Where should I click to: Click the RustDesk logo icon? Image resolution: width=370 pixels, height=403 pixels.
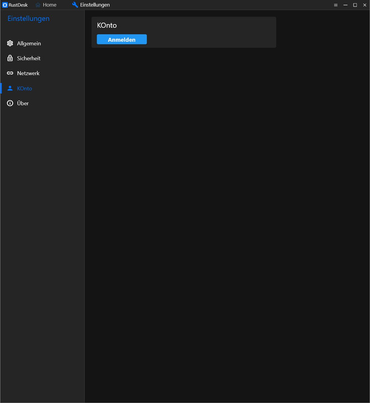pyautogui.click(x=5, y=5)
